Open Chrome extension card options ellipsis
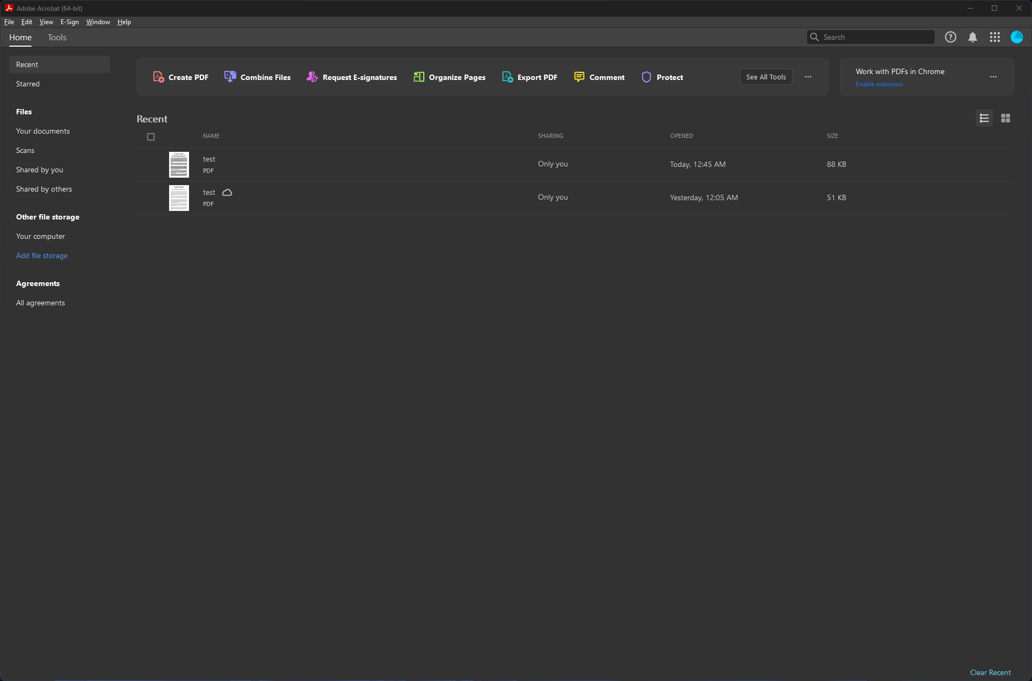 [x=993, y=77]
